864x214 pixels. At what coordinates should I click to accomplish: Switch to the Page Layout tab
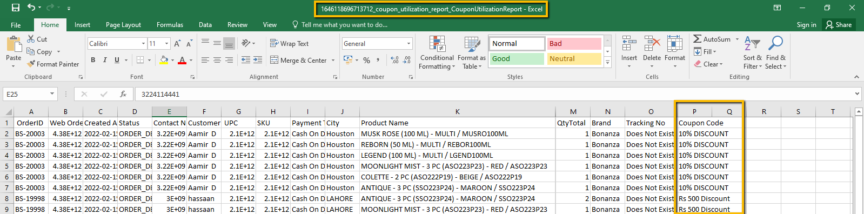(x=123, y=25)
